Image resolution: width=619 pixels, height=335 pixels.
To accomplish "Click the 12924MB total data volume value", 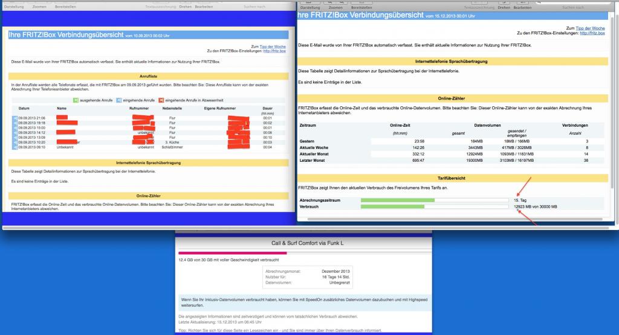I will pyautogui.click(x=474, y=154).
